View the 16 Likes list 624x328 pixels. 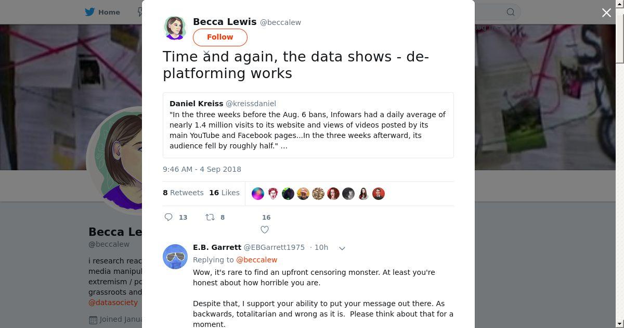click(224, 193)
